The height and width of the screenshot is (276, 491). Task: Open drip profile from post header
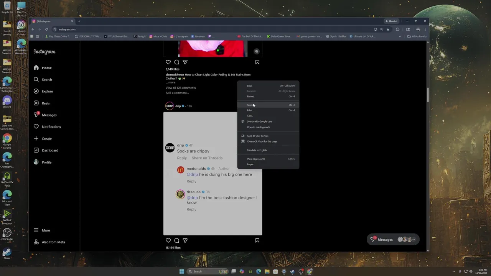(178, 106)
